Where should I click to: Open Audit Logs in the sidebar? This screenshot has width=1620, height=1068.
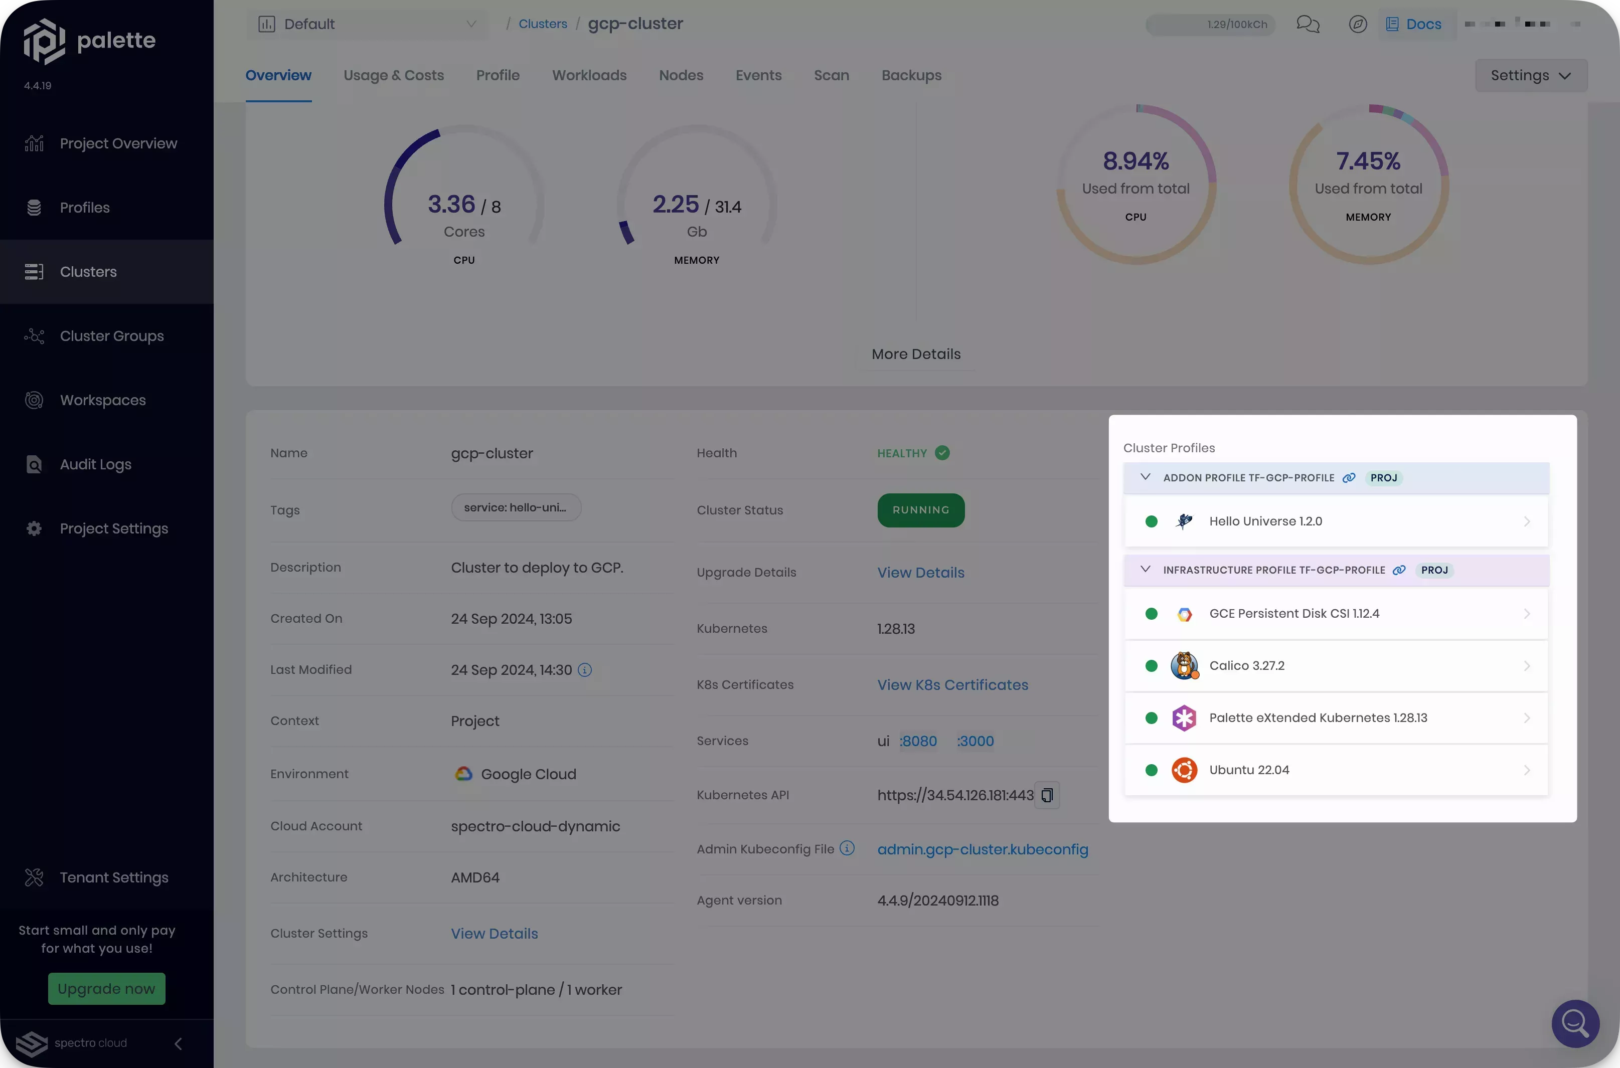click(x=95, y=464)
